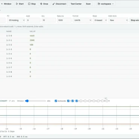Open the Scan tool
The image size is (139, 139).
(88, 4)
